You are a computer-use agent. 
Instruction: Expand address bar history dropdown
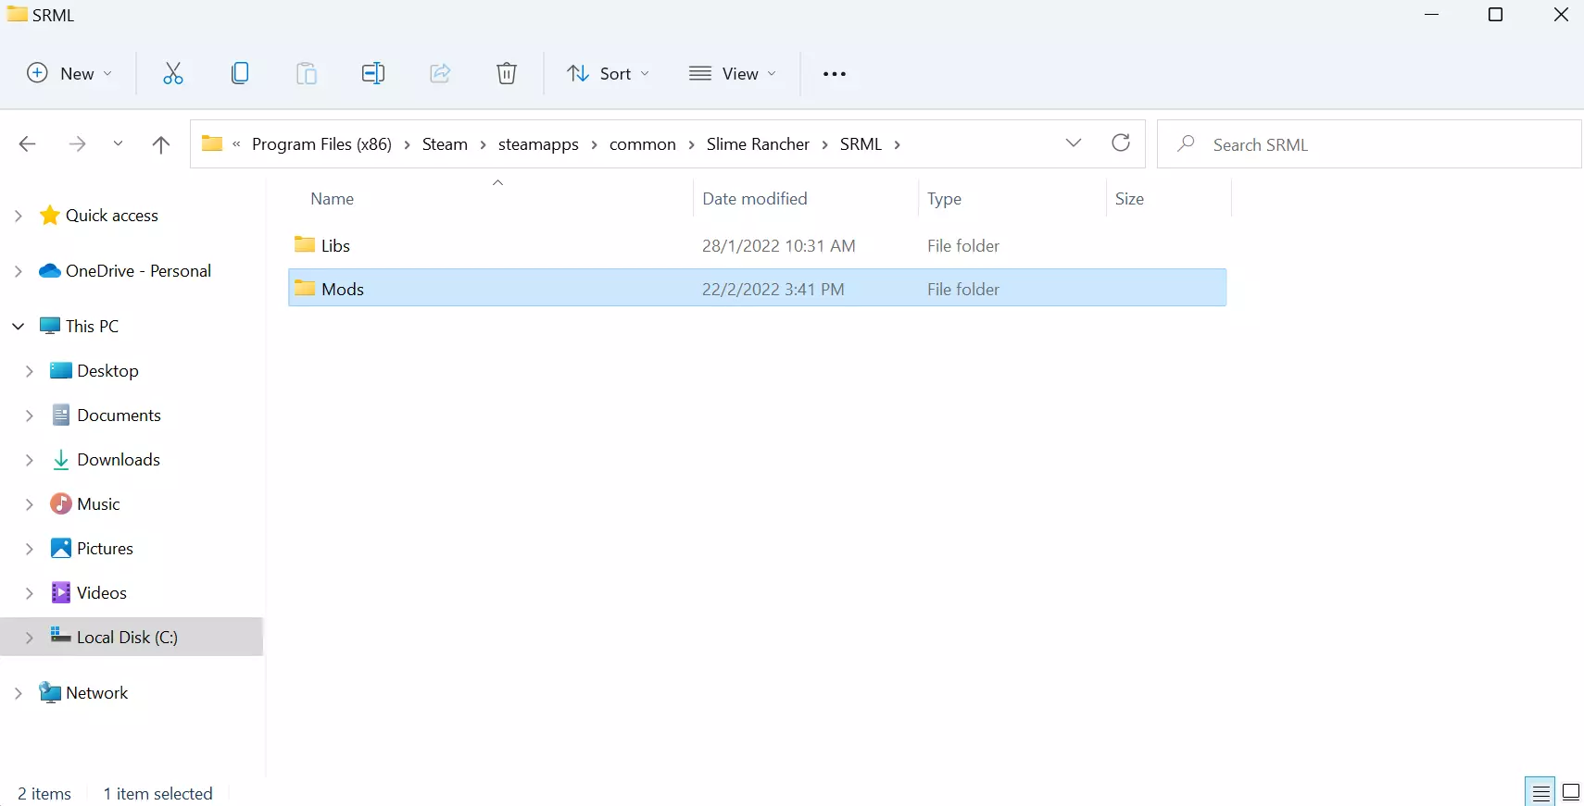point(1074,143)
